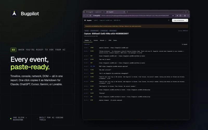Reload the page with the refresh icon

[90, 16]
